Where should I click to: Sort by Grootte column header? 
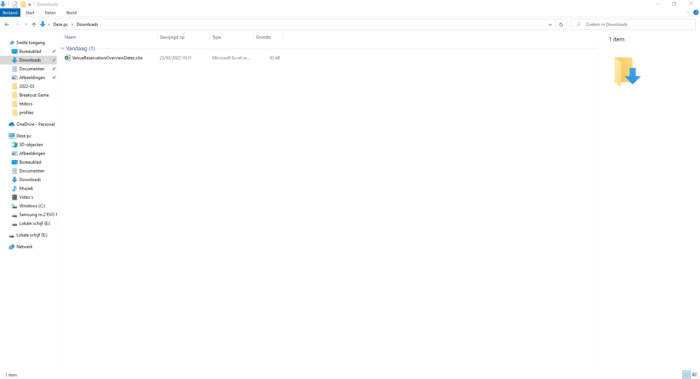click(x=268, y=37)
